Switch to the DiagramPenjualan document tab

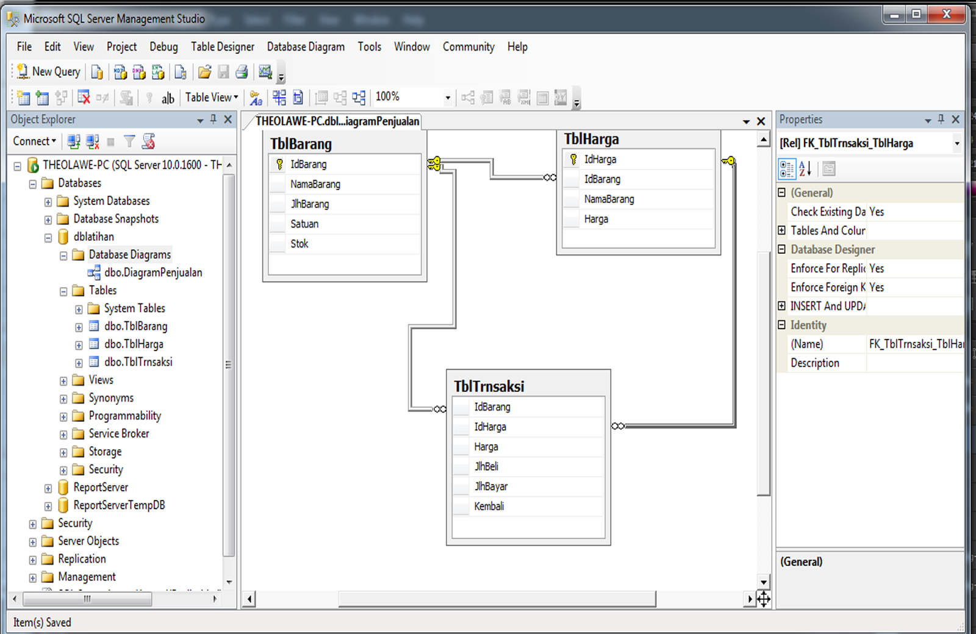[337, 121]
